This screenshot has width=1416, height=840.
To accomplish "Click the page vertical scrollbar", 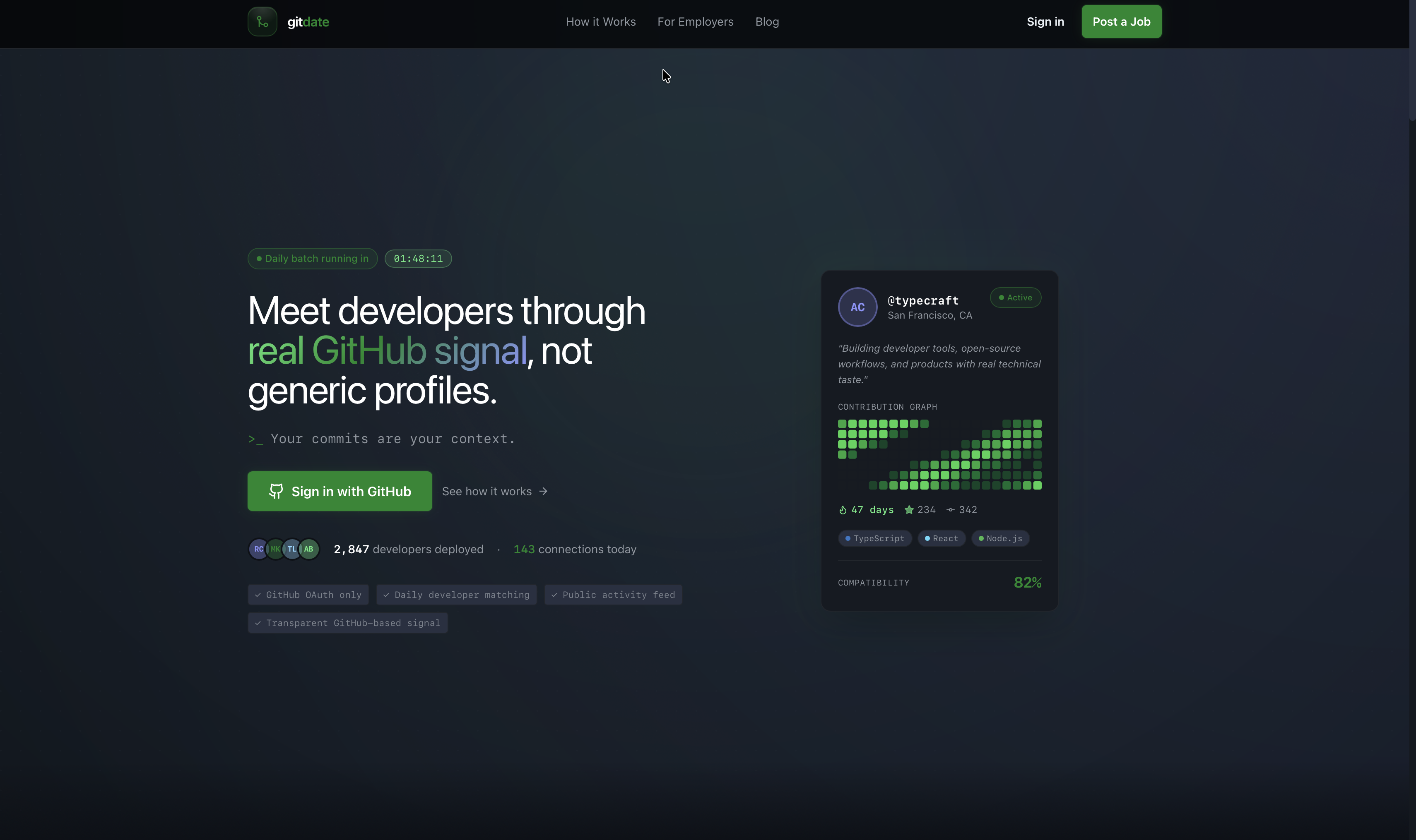I will point(1412,60).
